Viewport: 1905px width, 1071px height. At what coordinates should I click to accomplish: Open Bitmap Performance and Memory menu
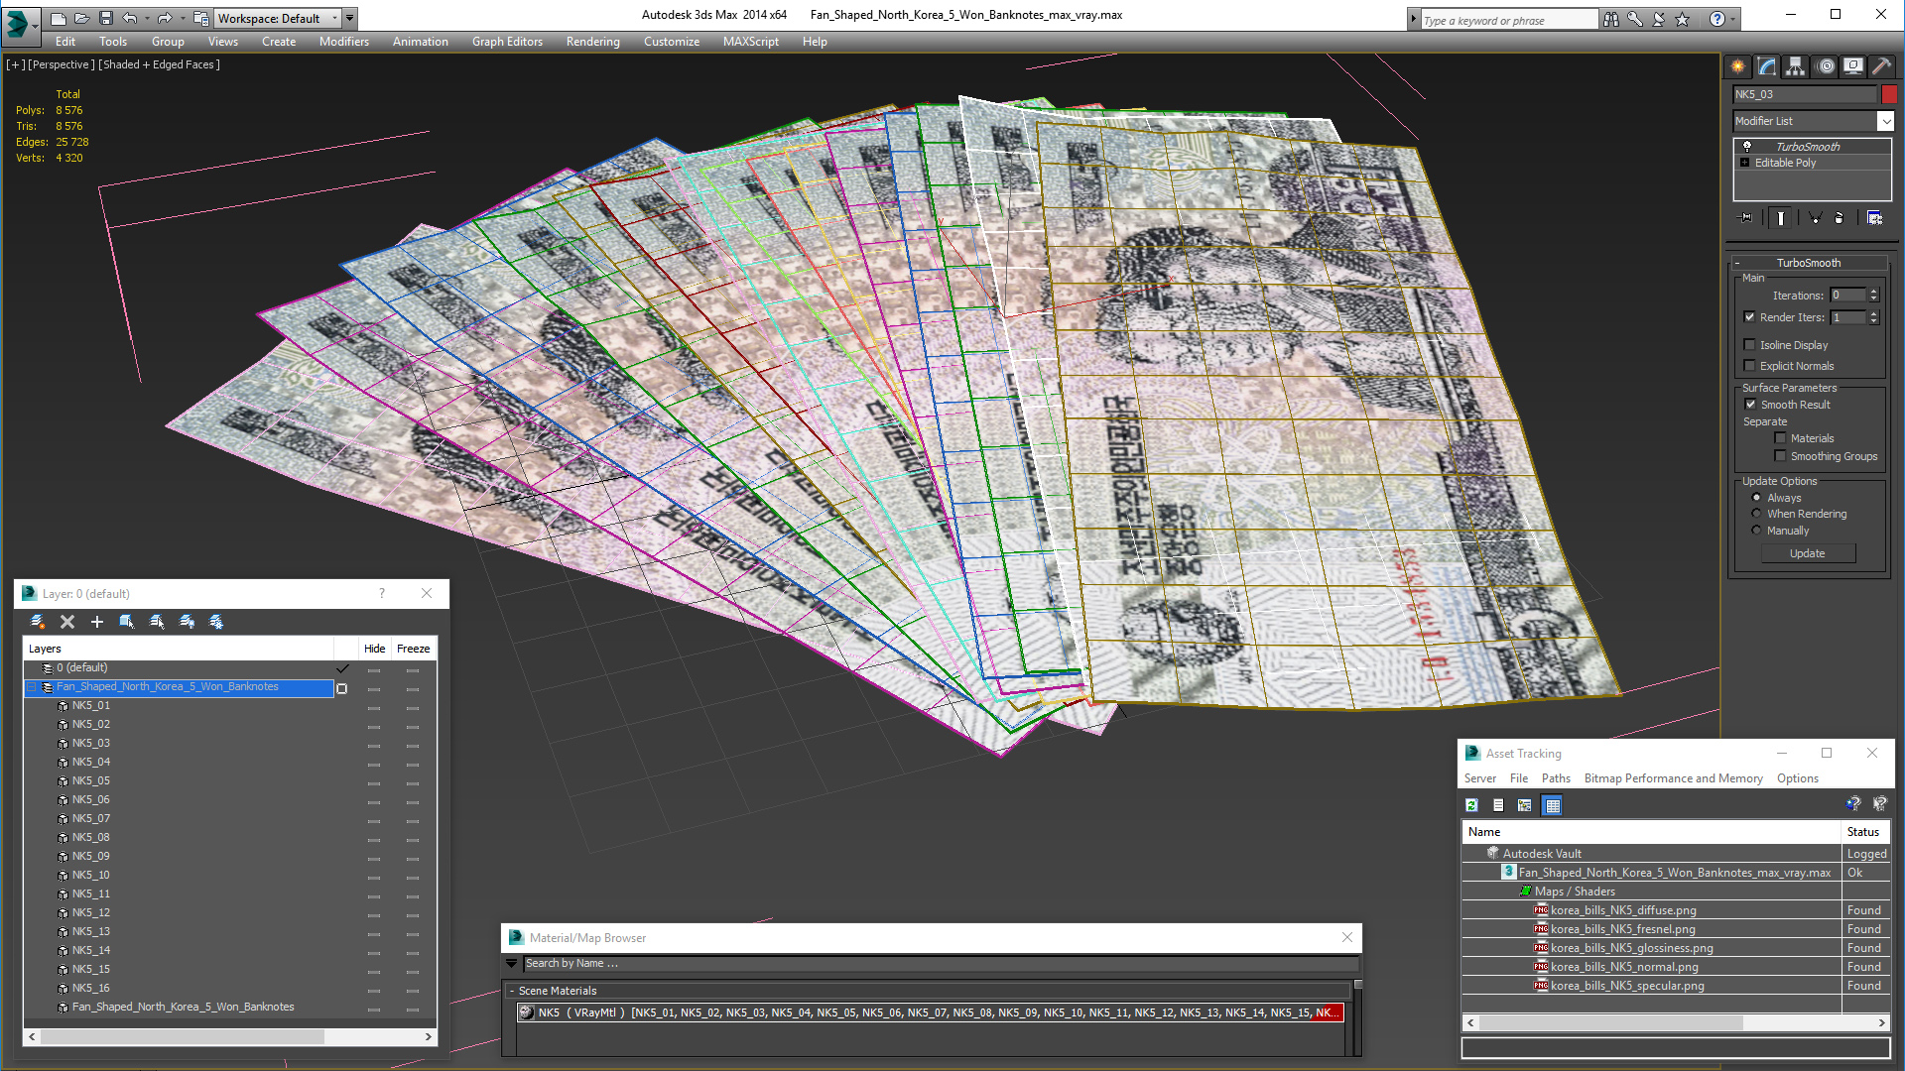[x=1674, y=778]
